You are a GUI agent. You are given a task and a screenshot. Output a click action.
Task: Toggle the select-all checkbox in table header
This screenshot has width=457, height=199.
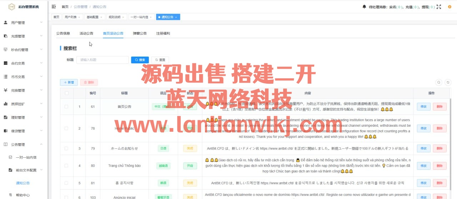click(66, 93)
